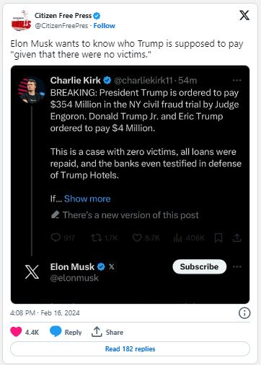261x365 pixels.
Task: Like the post with heart icon
Action: 16,332
